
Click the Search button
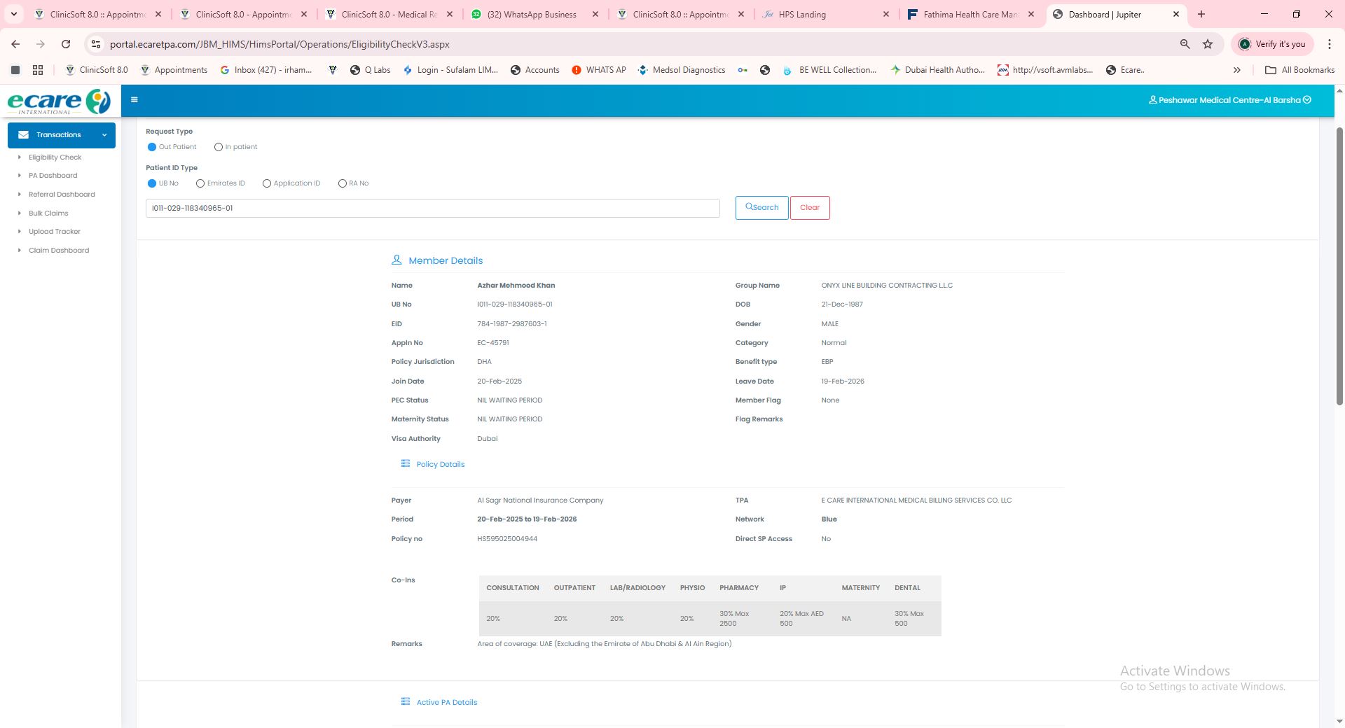point(761,208)
